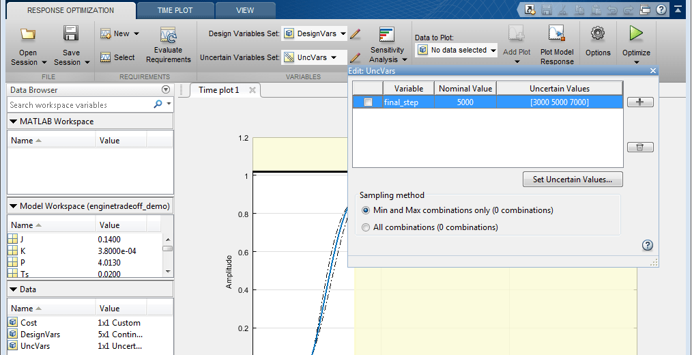The height and width of the screenshot is (355, 692).
Task: Edit the UncVars set with pencil icon
Action: [x=356, y=57]
